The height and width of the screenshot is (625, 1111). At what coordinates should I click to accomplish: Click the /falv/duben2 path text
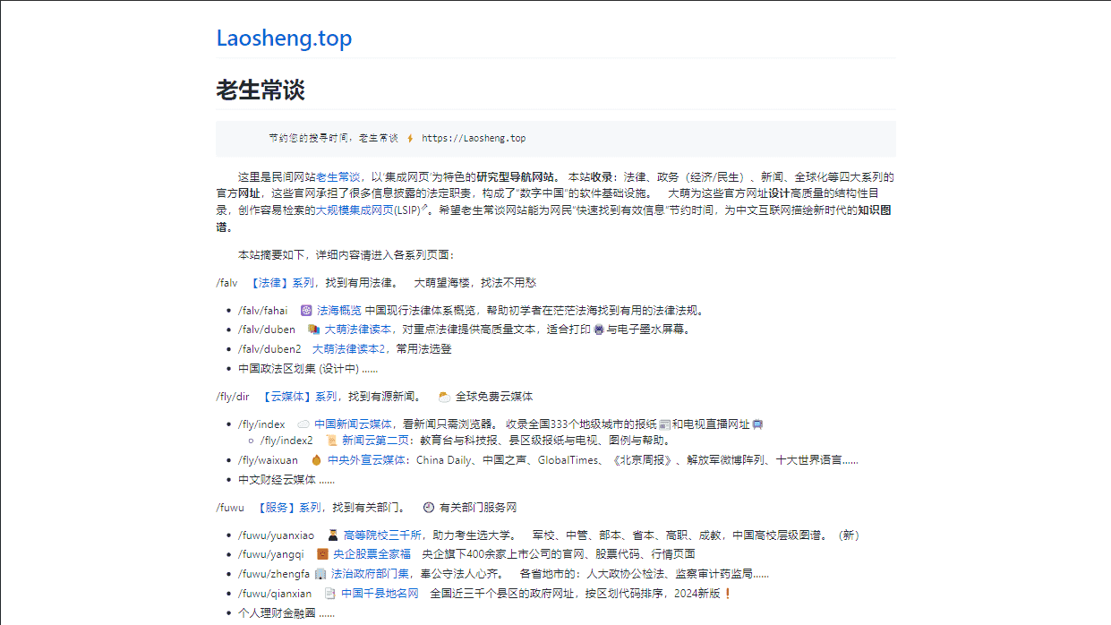tap(269, 349)
